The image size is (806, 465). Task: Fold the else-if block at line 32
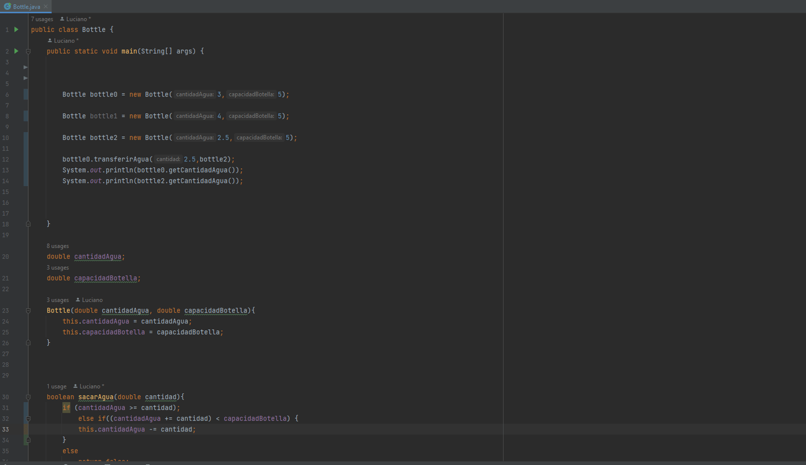click(28, 418)
